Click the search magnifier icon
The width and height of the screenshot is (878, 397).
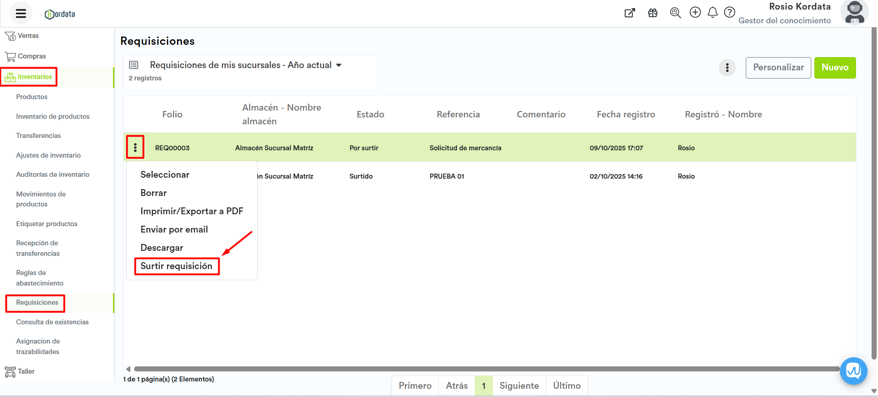(x=675, y=13)
